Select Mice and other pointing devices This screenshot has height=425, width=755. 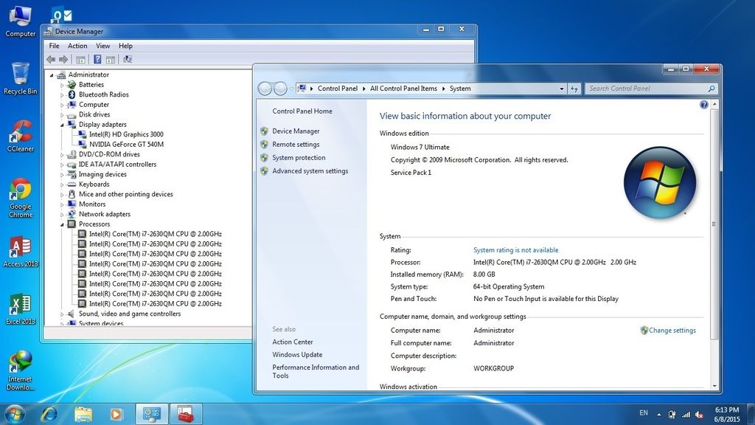[x=125, y=195]
